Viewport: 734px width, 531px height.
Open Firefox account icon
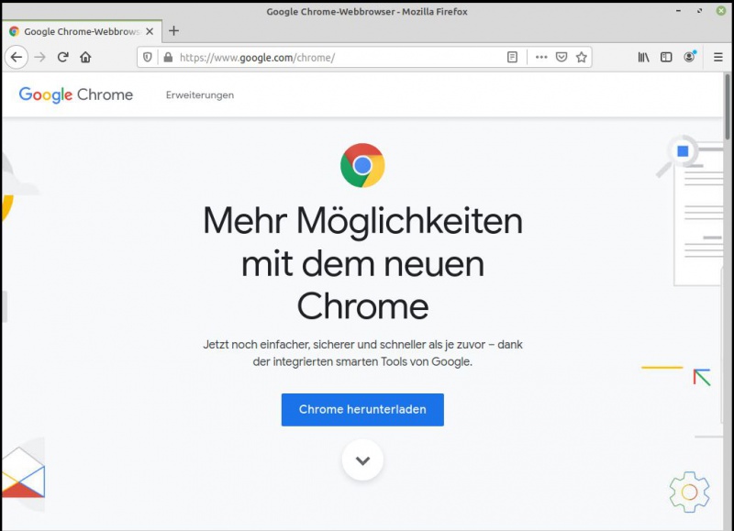pos(690,57)
